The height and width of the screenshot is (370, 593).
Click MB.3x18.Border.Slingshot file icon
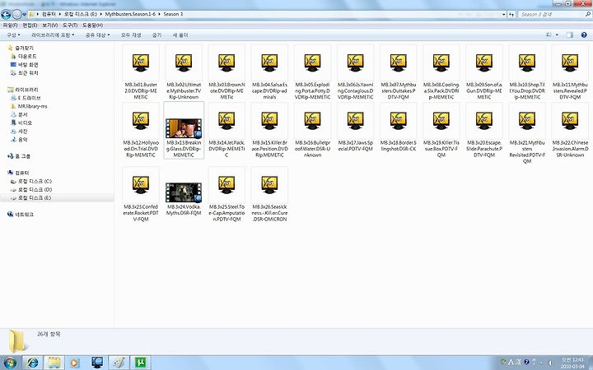click(x=399, y=121)
